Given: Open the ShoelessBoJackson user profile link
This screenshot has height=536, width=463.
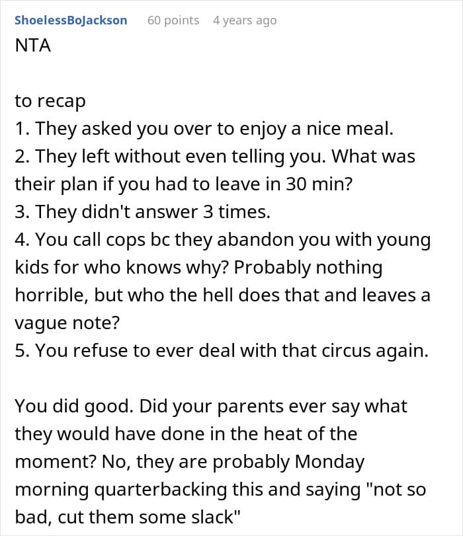Looking at the screenshot, I should click(71, 20).
